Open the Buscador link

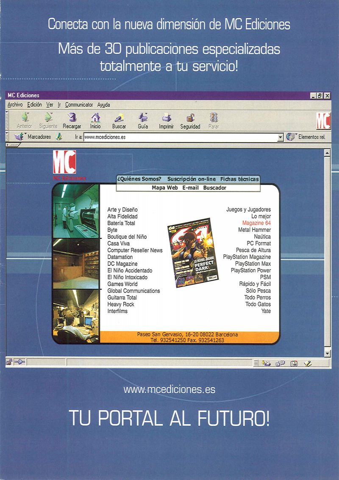pos(214,188)
